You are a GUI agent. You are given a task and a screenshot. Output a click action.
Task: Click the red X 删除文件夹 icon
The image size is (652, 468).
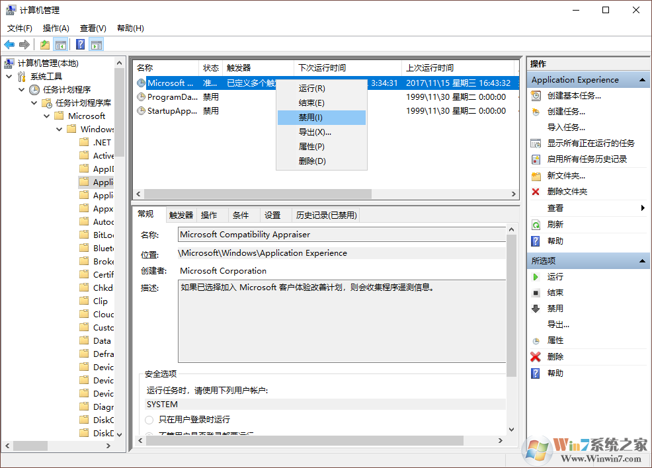pos(534,192)
